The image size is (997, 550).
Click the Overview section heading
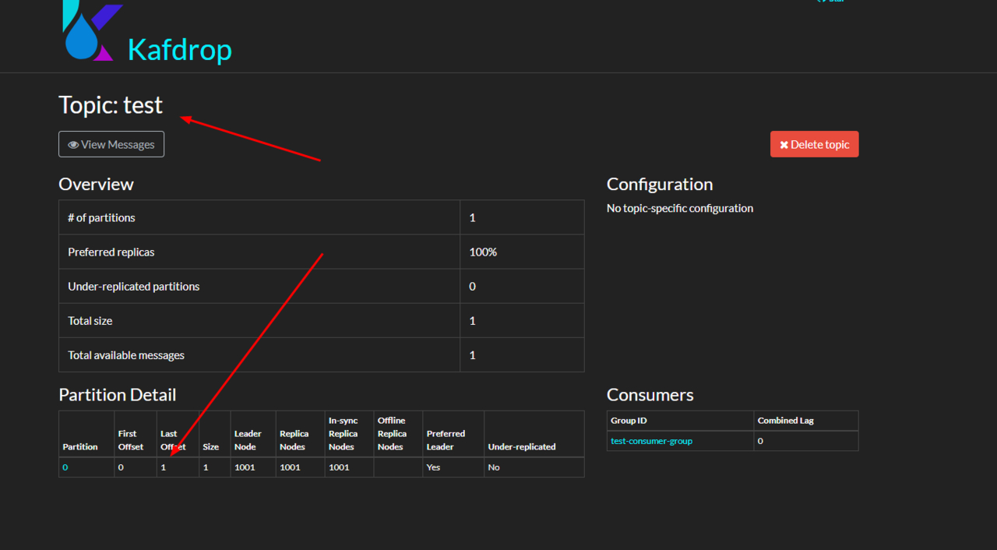pyautogui.click(x=96, y=185)
